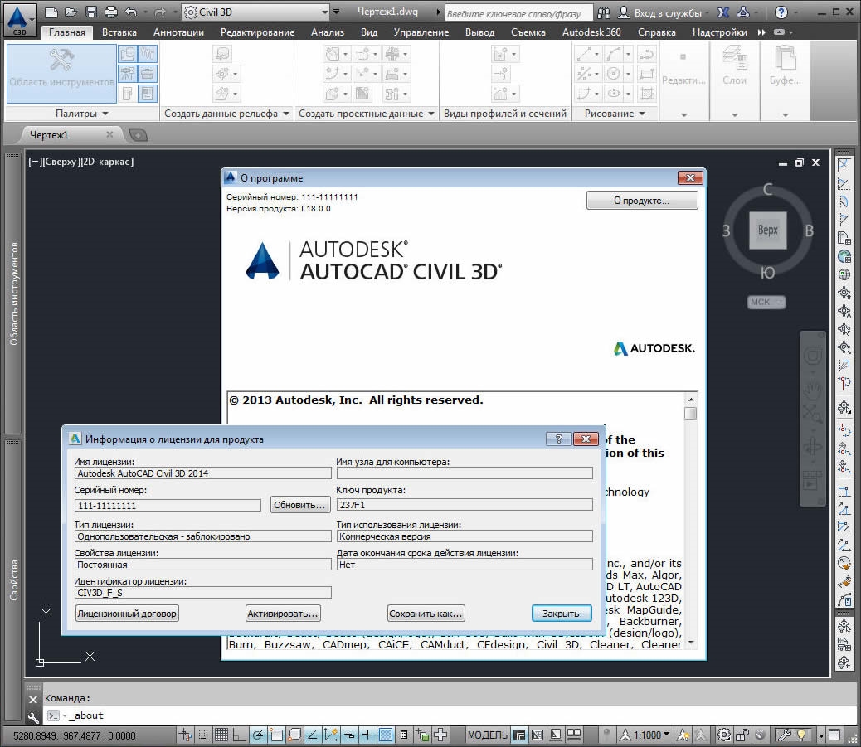Toggle МОДЕЛЬ model space button
The image size is (861, 747).
point(487,735)
